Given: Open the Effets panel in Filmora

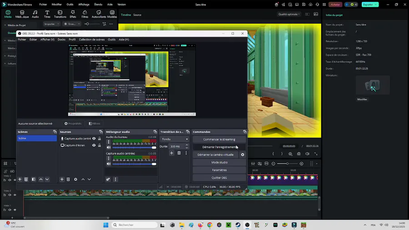Looking at the screenshot, I should pos(73,14).
